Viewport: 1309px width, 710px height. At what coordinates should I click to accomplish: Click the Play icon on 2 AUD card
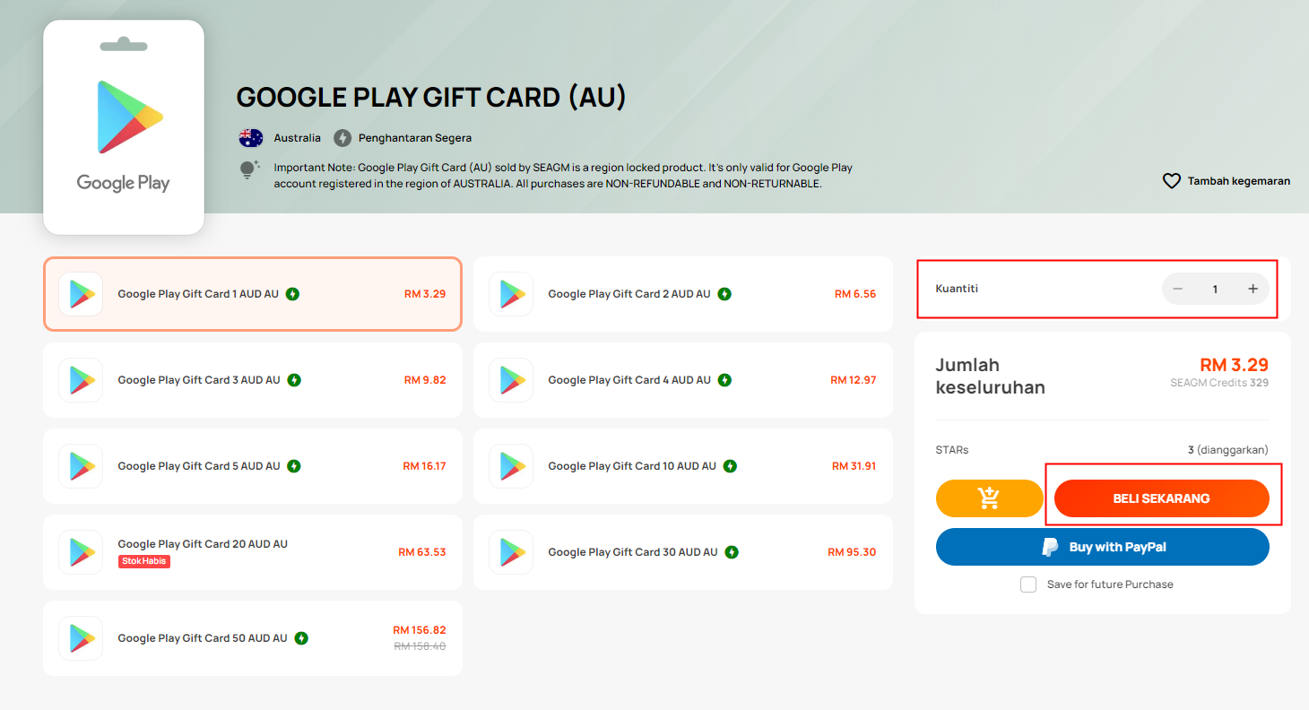[x=511, y=294]
